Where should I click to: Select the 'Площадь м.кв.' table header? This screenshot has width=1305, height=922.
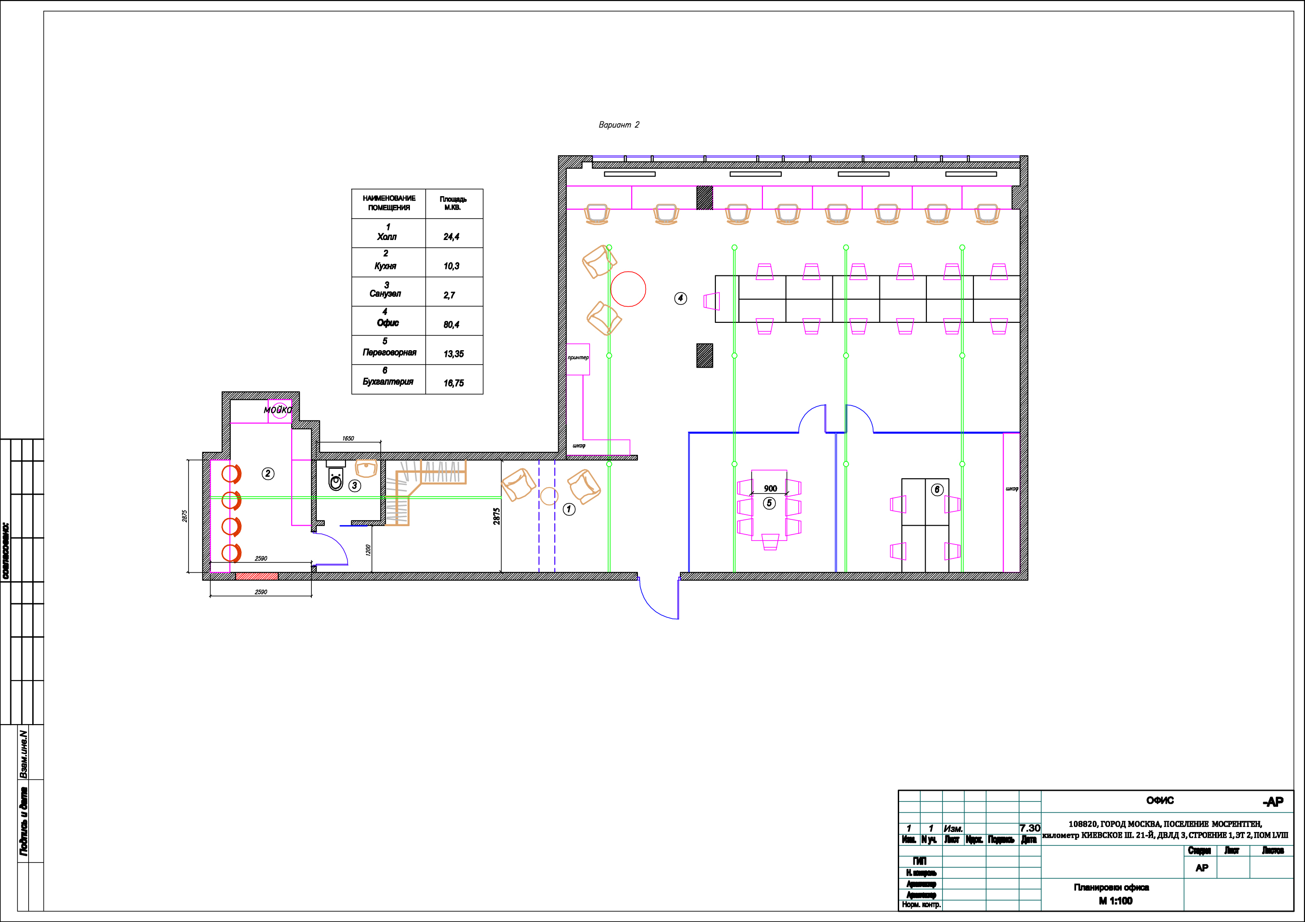[x=453, y=203]
